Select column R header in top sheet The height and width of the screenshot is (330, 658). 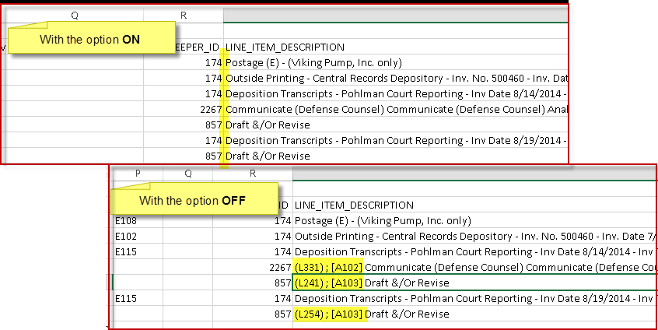point(184,16)
